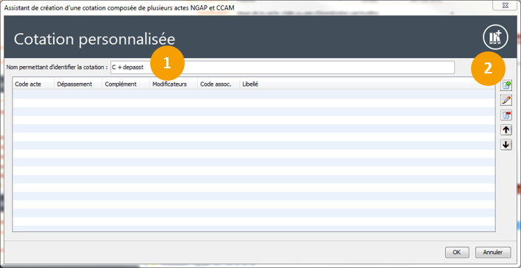Click the Code acte column header
The height and width of the screenshot is (268, 521).
tap(34, 84)
